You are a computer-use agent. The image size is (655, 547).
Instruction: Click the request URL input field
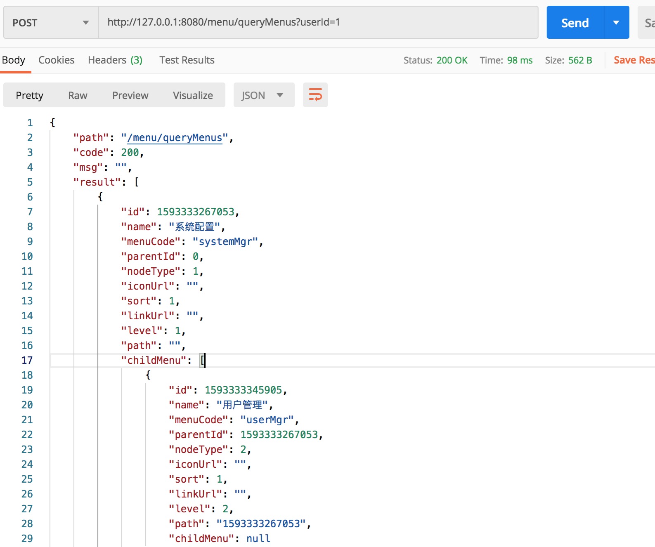pyautogui.click(x=318, y=22)
